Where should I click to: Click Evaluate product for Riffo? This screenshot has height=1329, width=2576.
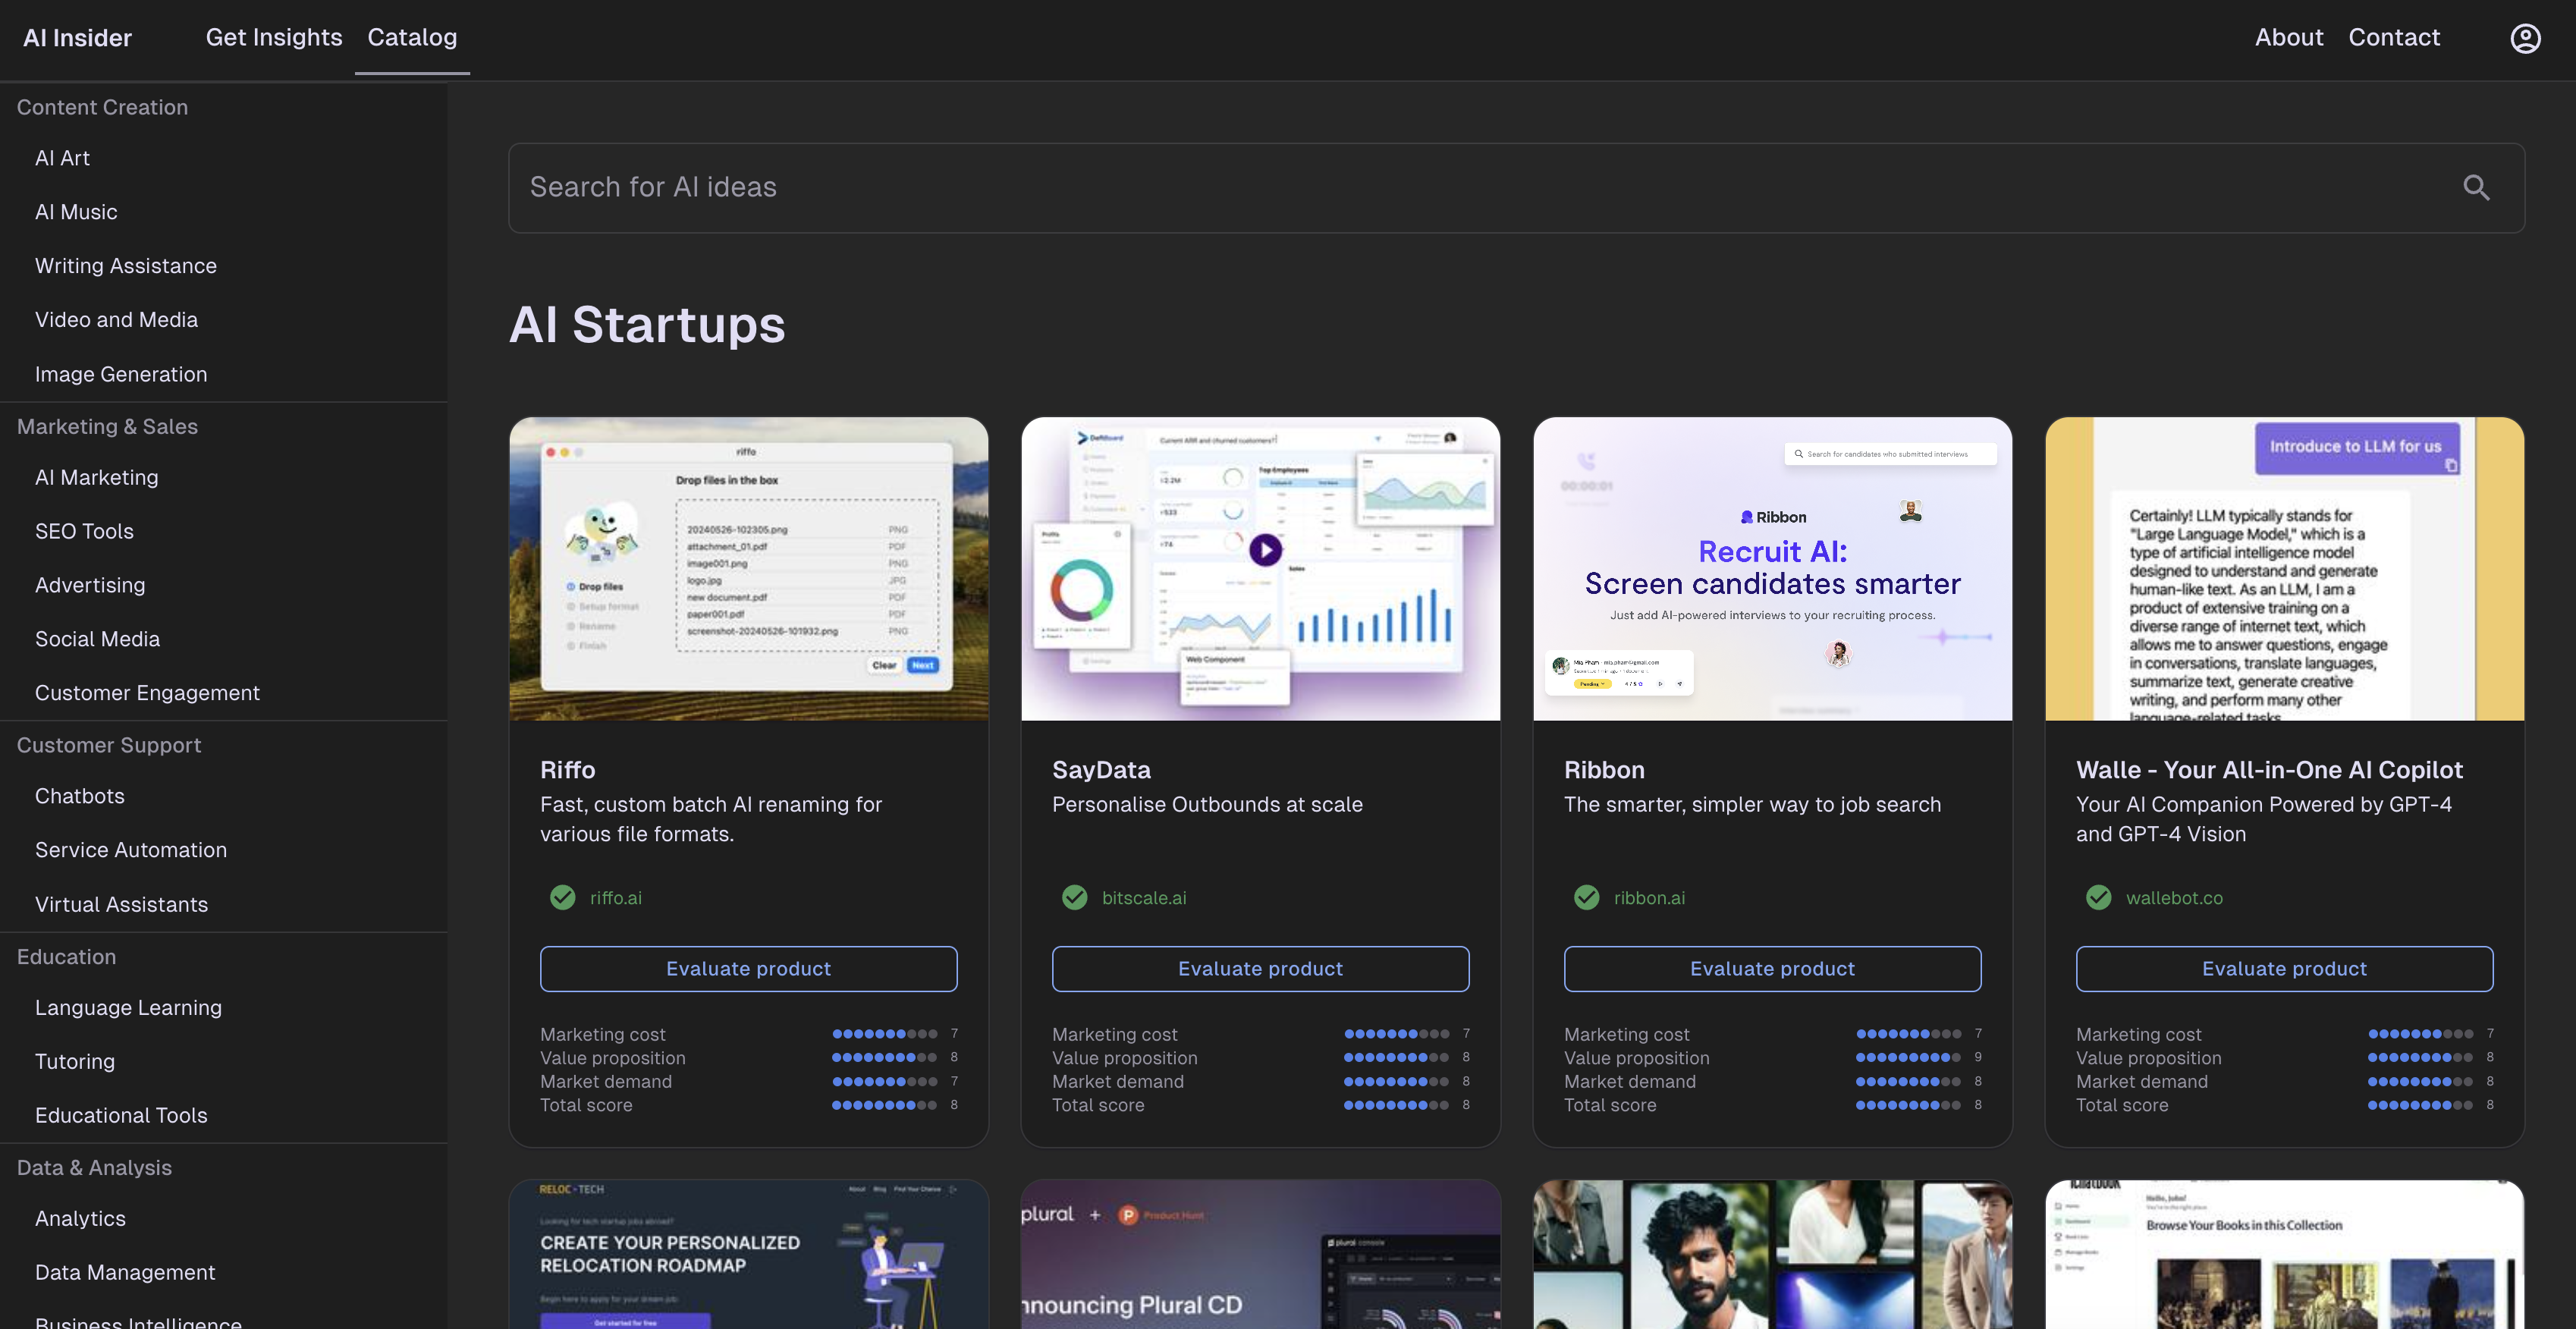point(748,968)
